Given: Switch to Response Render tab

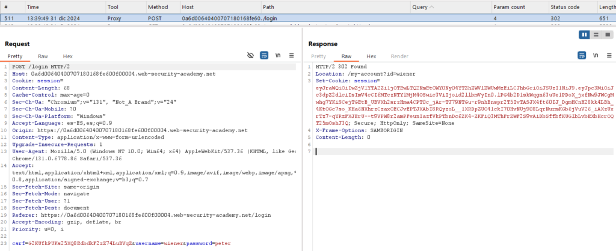Looking at the screenshot, I should pos(399,56).
